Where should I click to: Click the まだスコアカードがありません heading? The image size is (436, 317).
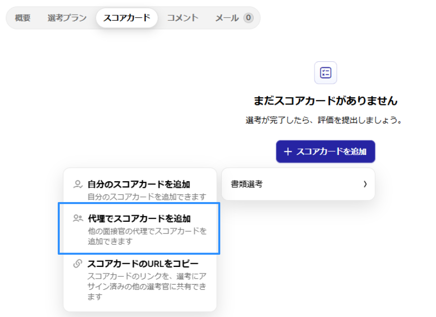click(x=325, y=101)
